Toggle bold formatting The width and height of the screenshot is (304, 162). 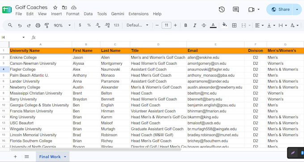tap(186, 25)
